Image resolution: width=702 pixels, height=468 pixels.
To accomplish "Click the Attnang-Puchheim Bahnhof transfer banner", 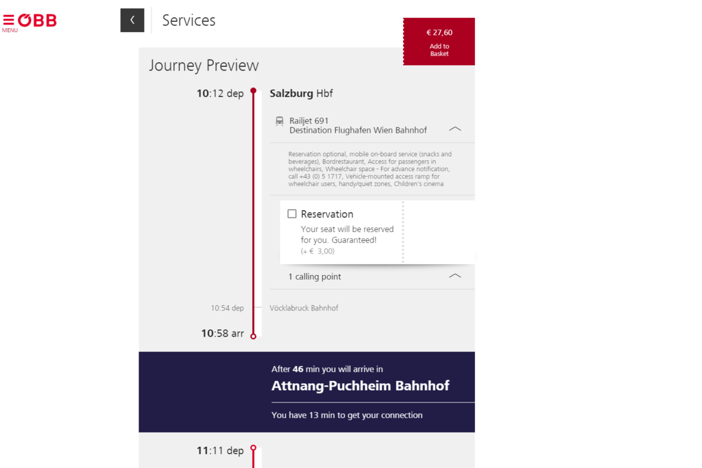I will pyautogui.click(x=360, y=386).
